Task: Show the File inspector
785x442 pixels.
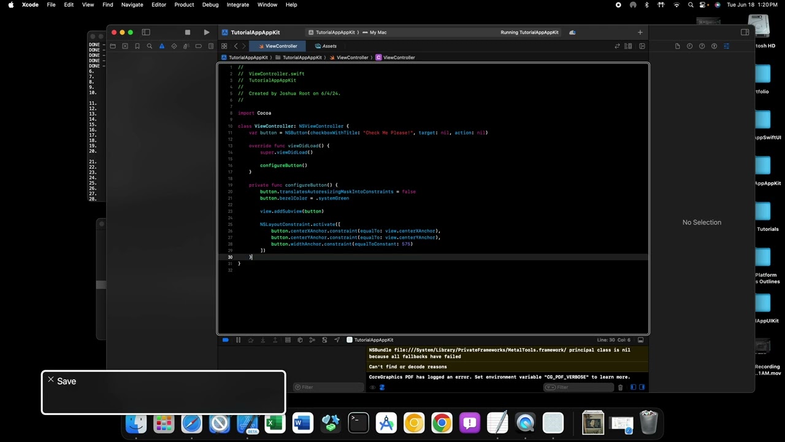Action: 678,46
